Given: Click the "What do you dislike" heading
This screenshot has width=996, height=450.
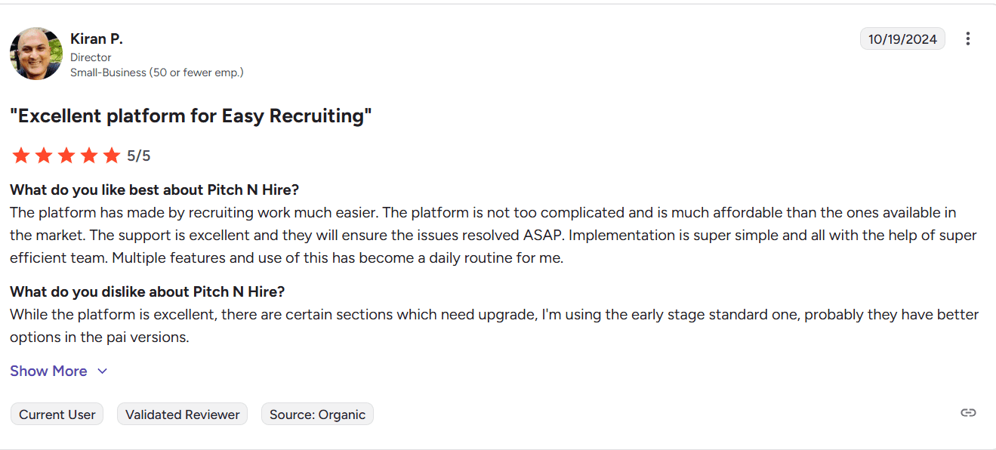Looking at the screenshot, I should [x=147, y=291].
